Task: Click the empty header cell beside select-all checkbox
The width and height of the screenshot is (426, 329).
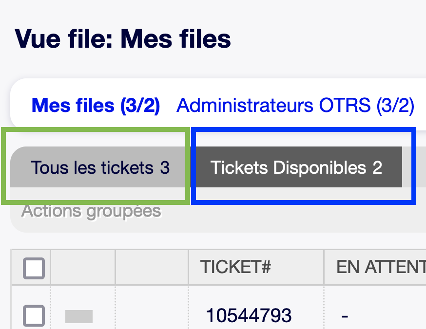Action: pyautogui.click(x=83, y=267)
